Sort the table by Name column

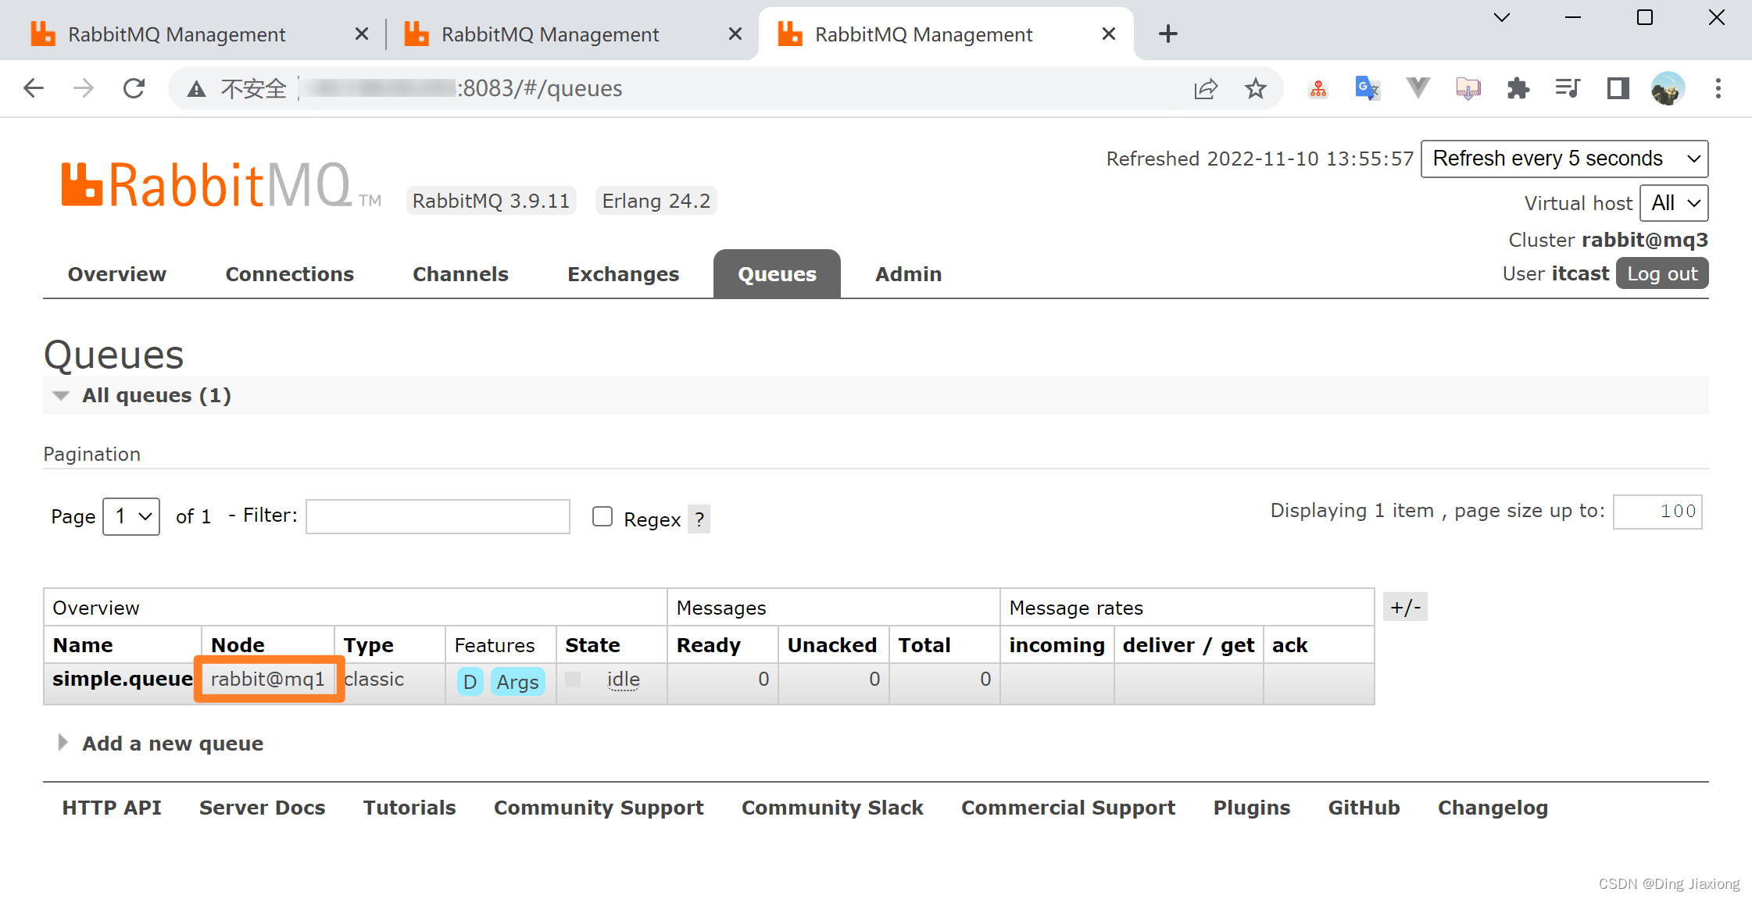pos(83,645)
